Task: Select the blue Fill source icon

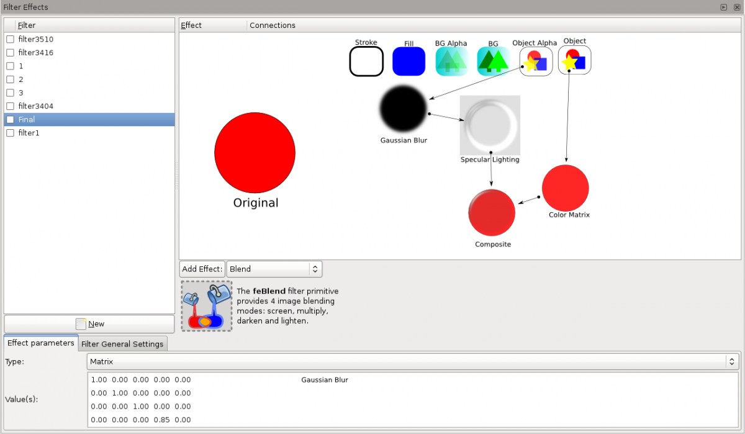Action: 409,61
